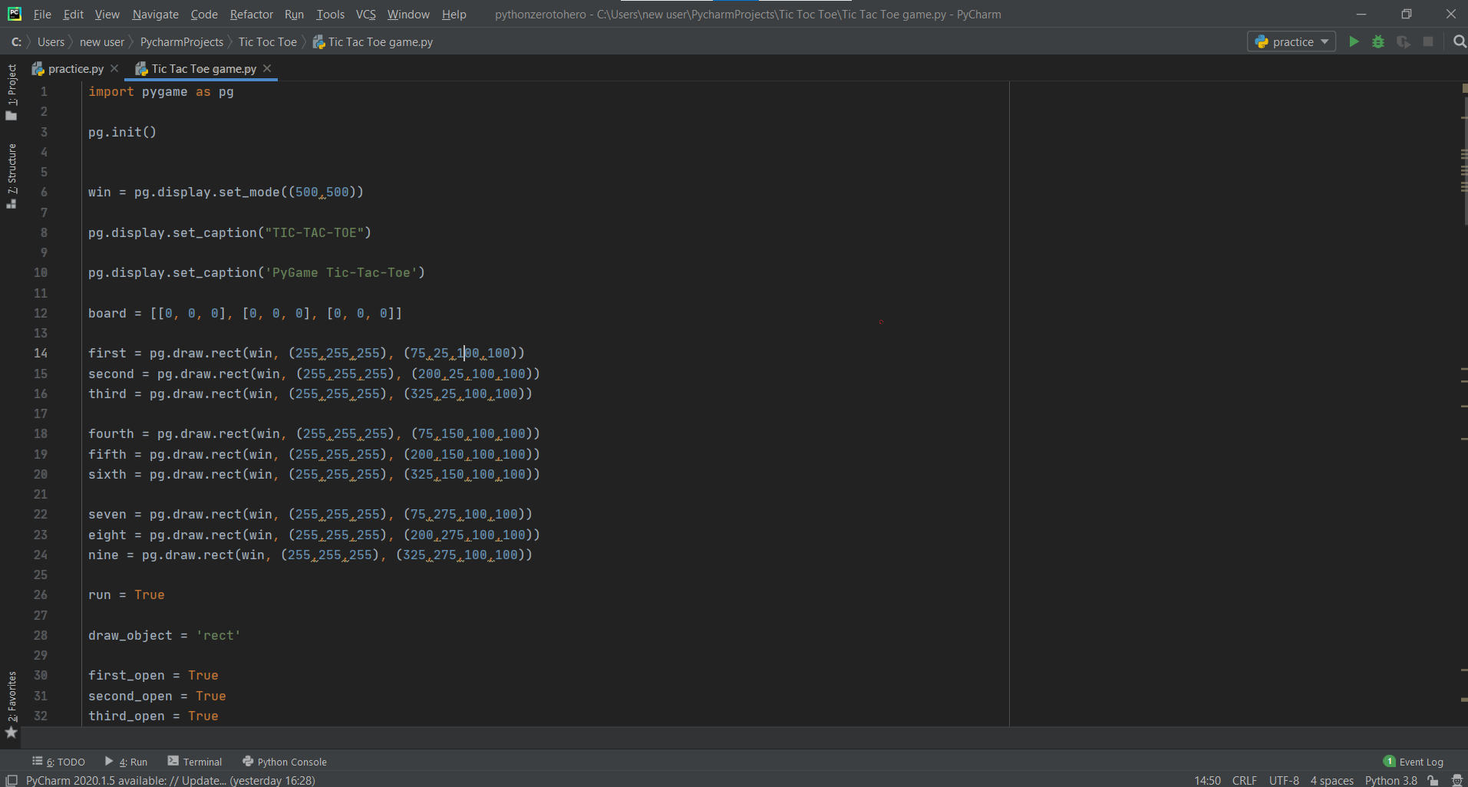Click the 'board' variable on line 12
Viewport: 1468px width, 787px height.
tap(107, 313)
